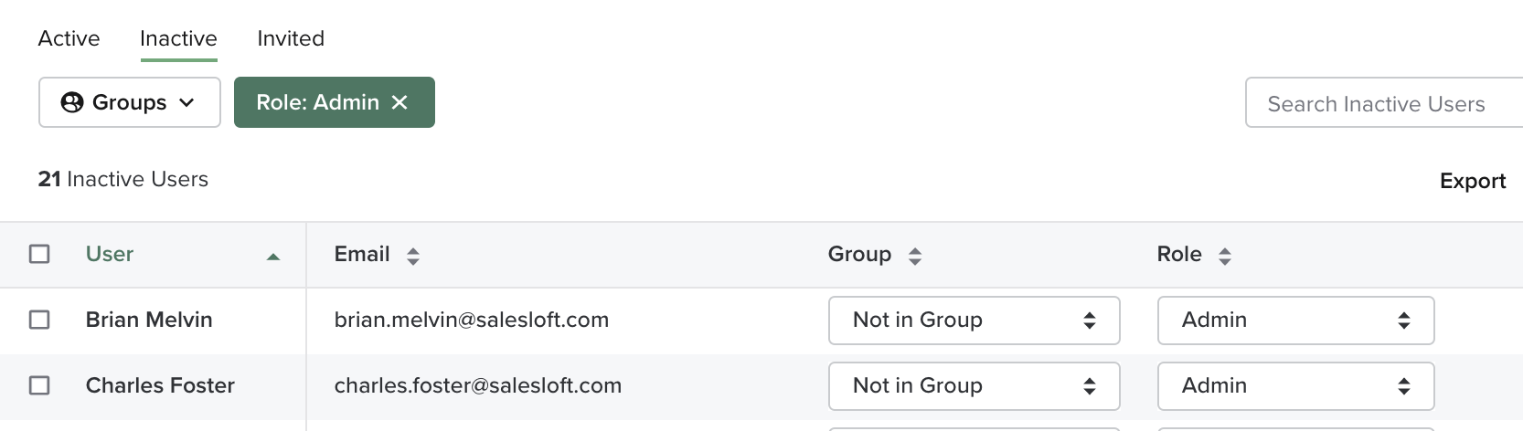
Task: Open the Inactive tab
Action: click(178, 38)
